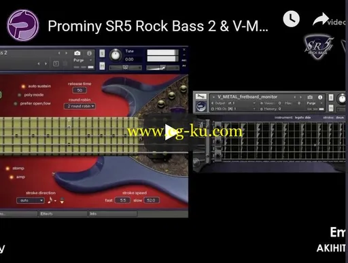Open the V_METAL MIDI Ch dropdown
Image resolution: width=348 pixels, height=263 pixels.
click(233, 109)
